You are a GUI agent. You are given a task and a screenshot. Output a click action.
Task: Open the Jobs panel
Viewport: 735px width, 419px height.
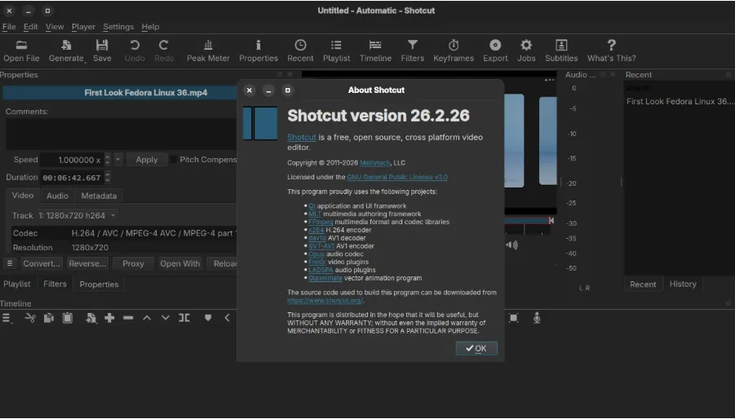tap(526, 51)
